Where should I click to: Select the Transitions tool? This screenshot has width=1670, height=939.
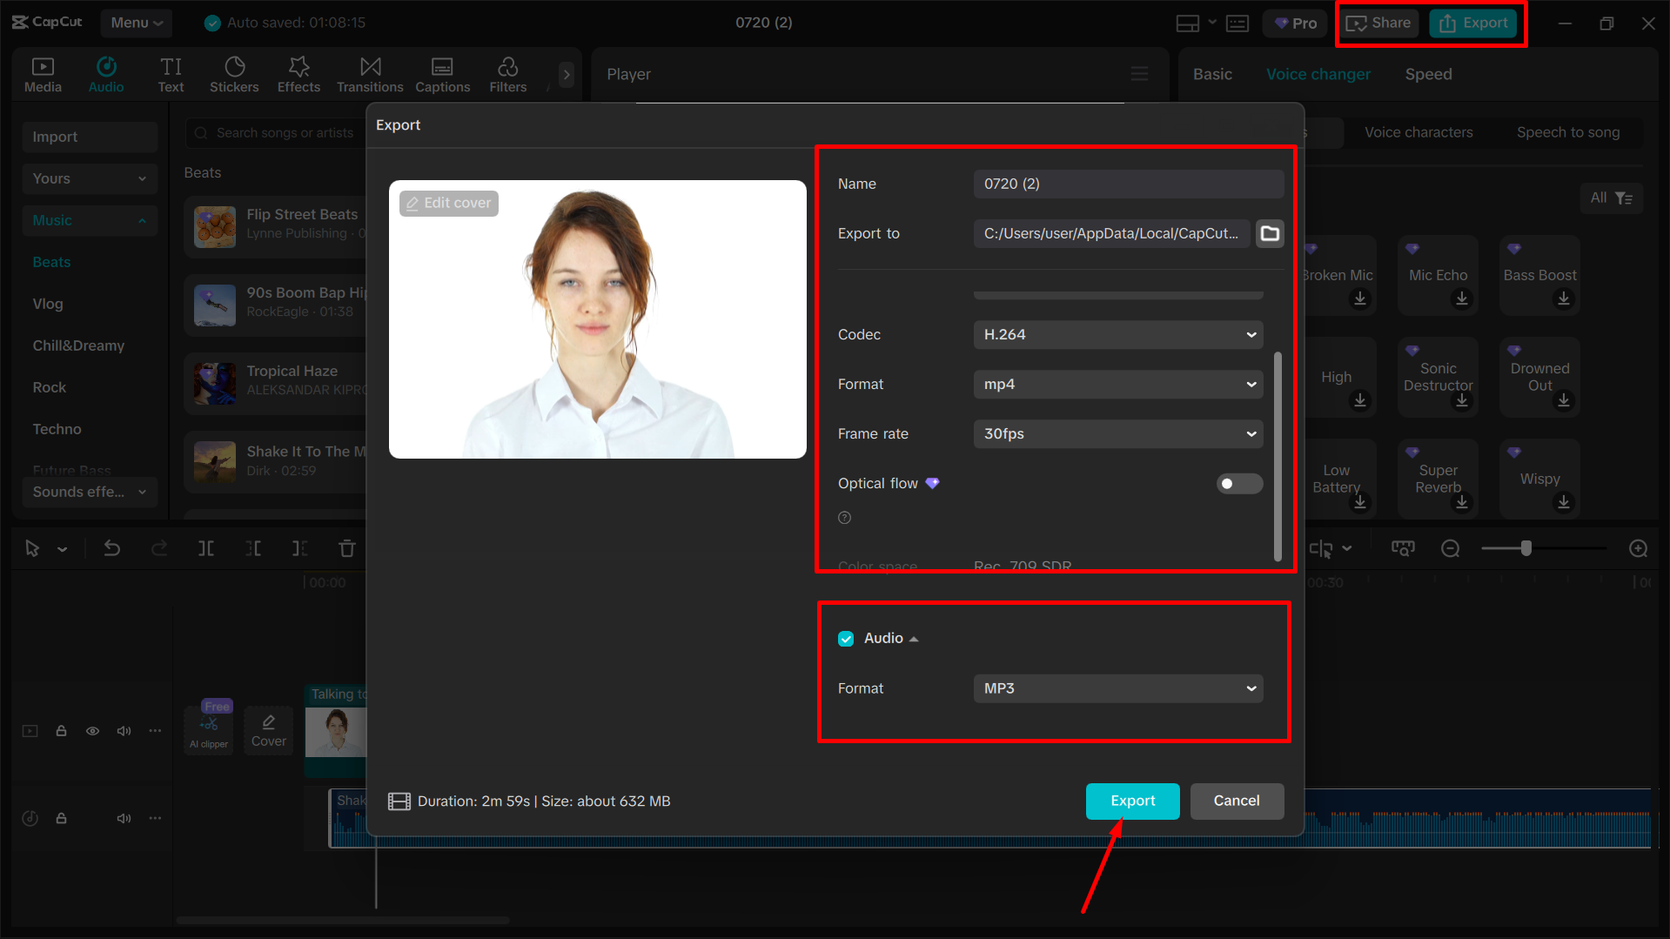click(369, 73)
